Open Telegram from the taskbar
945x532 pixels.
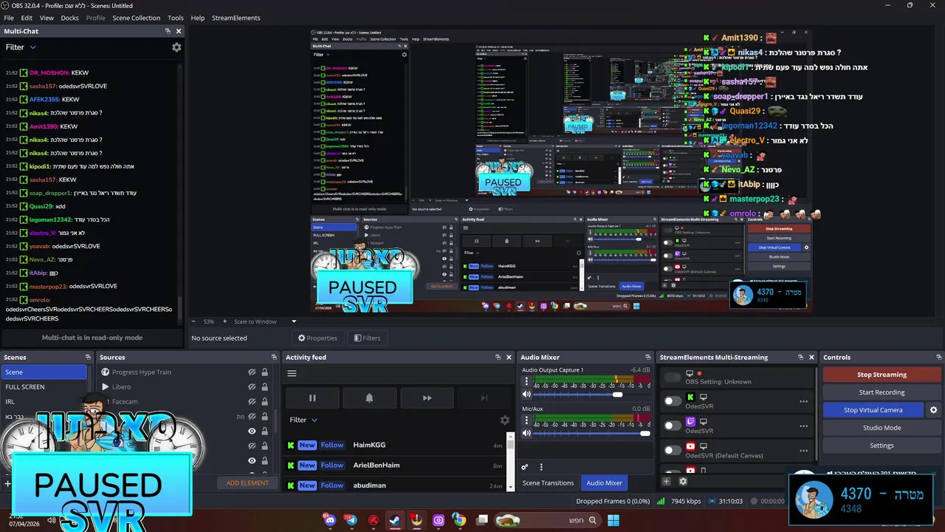(x=352, y=520)
